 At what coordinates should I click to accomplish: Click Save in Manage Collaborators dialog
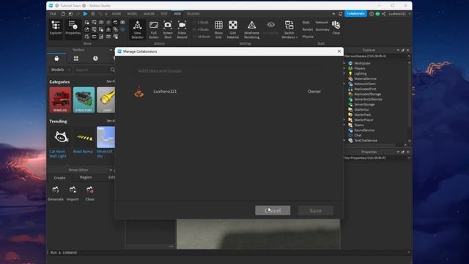315,210
